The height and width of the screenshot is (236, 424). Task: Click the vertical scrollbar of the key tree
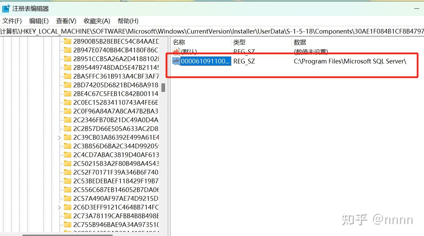tap(163, 87)
